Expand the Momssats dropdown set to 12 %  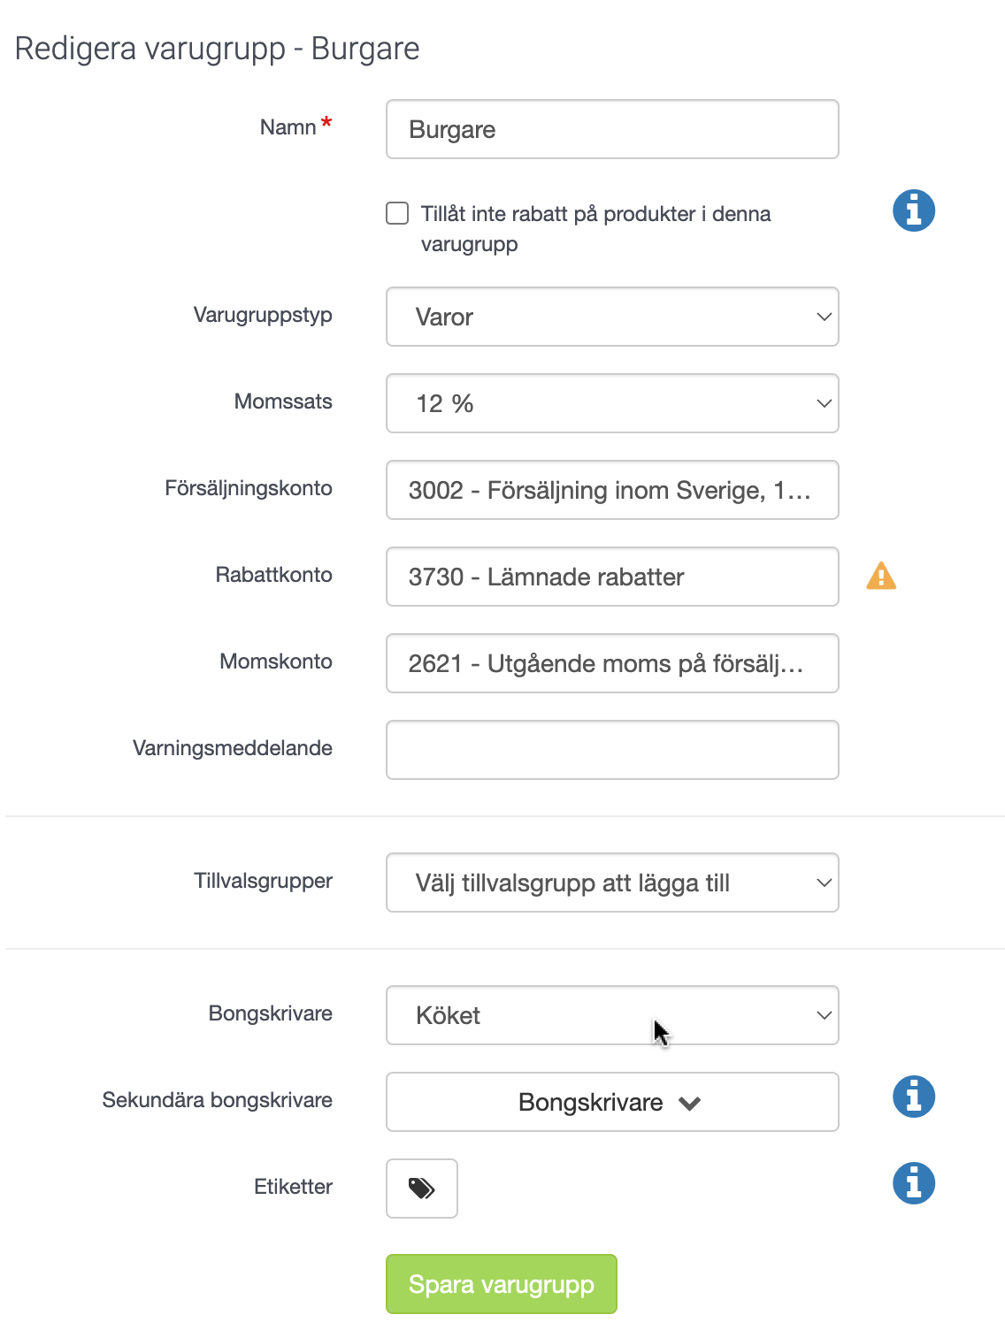(612, 403)
